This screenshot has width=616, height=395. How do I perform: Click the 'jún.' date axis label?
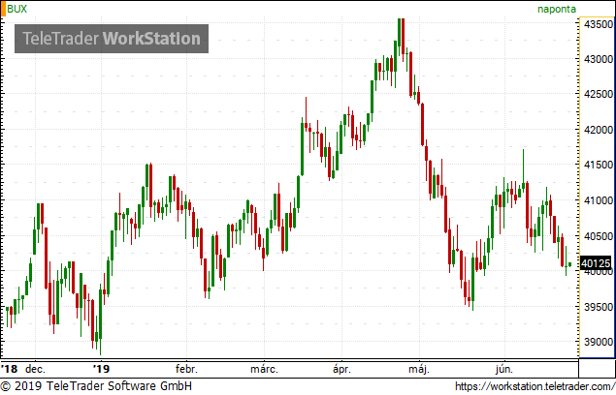point(504,369)
